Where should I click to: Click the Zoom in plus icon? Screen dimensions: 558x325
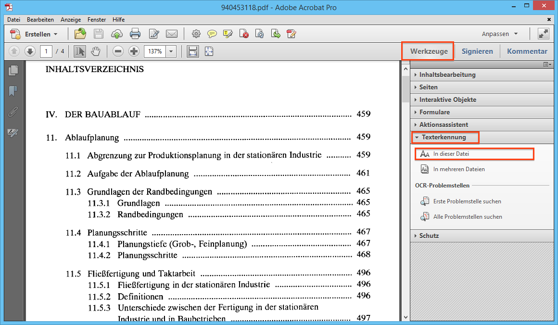(x=134, y=51)
